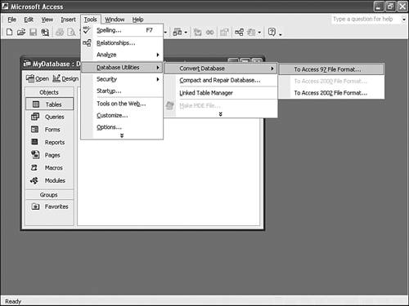Click the Spelling checkmark icon in Tools menu
The image size is (409, 306).
click(x=87, y=30)
